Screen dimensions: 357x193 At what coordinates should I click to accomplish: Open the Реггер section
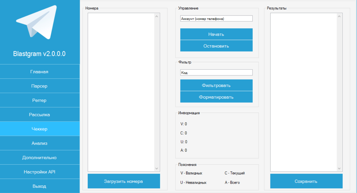point(39,100)
